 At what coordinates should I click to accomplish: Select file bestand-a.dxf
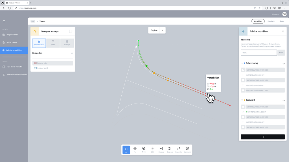53,63
